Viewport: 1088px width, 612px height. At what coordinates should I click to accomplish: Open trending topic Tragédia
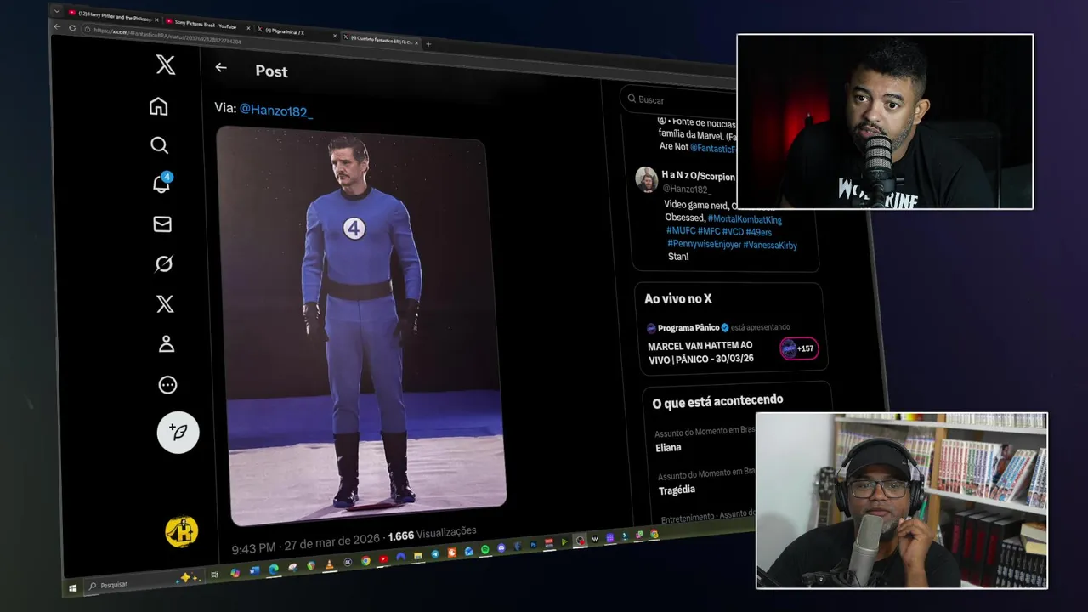click(677, 490)
